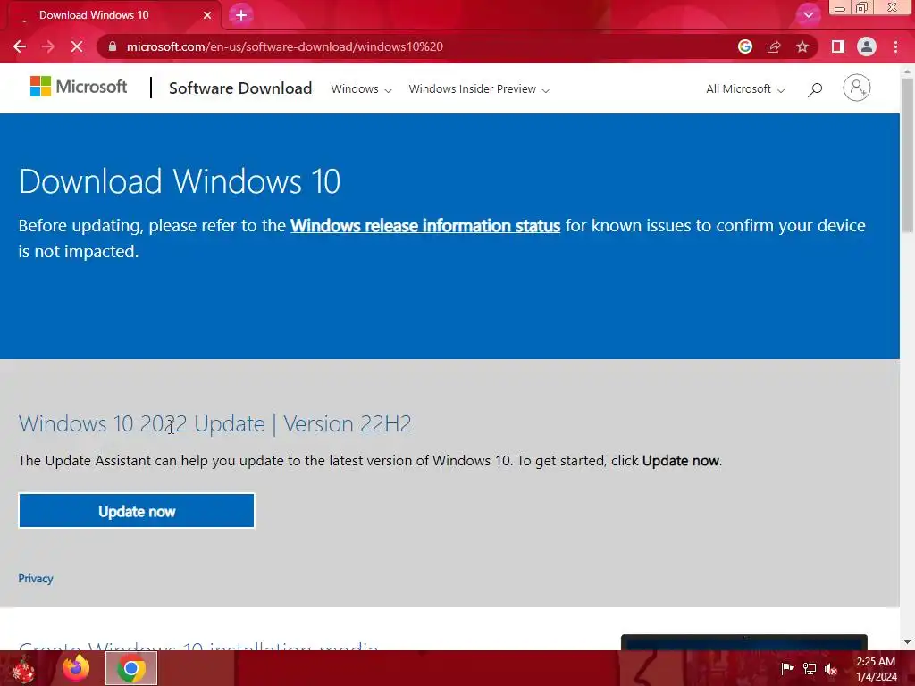The image size is (915, 686).
Task: Open Action Center flag icon
Action: point(787,668)
